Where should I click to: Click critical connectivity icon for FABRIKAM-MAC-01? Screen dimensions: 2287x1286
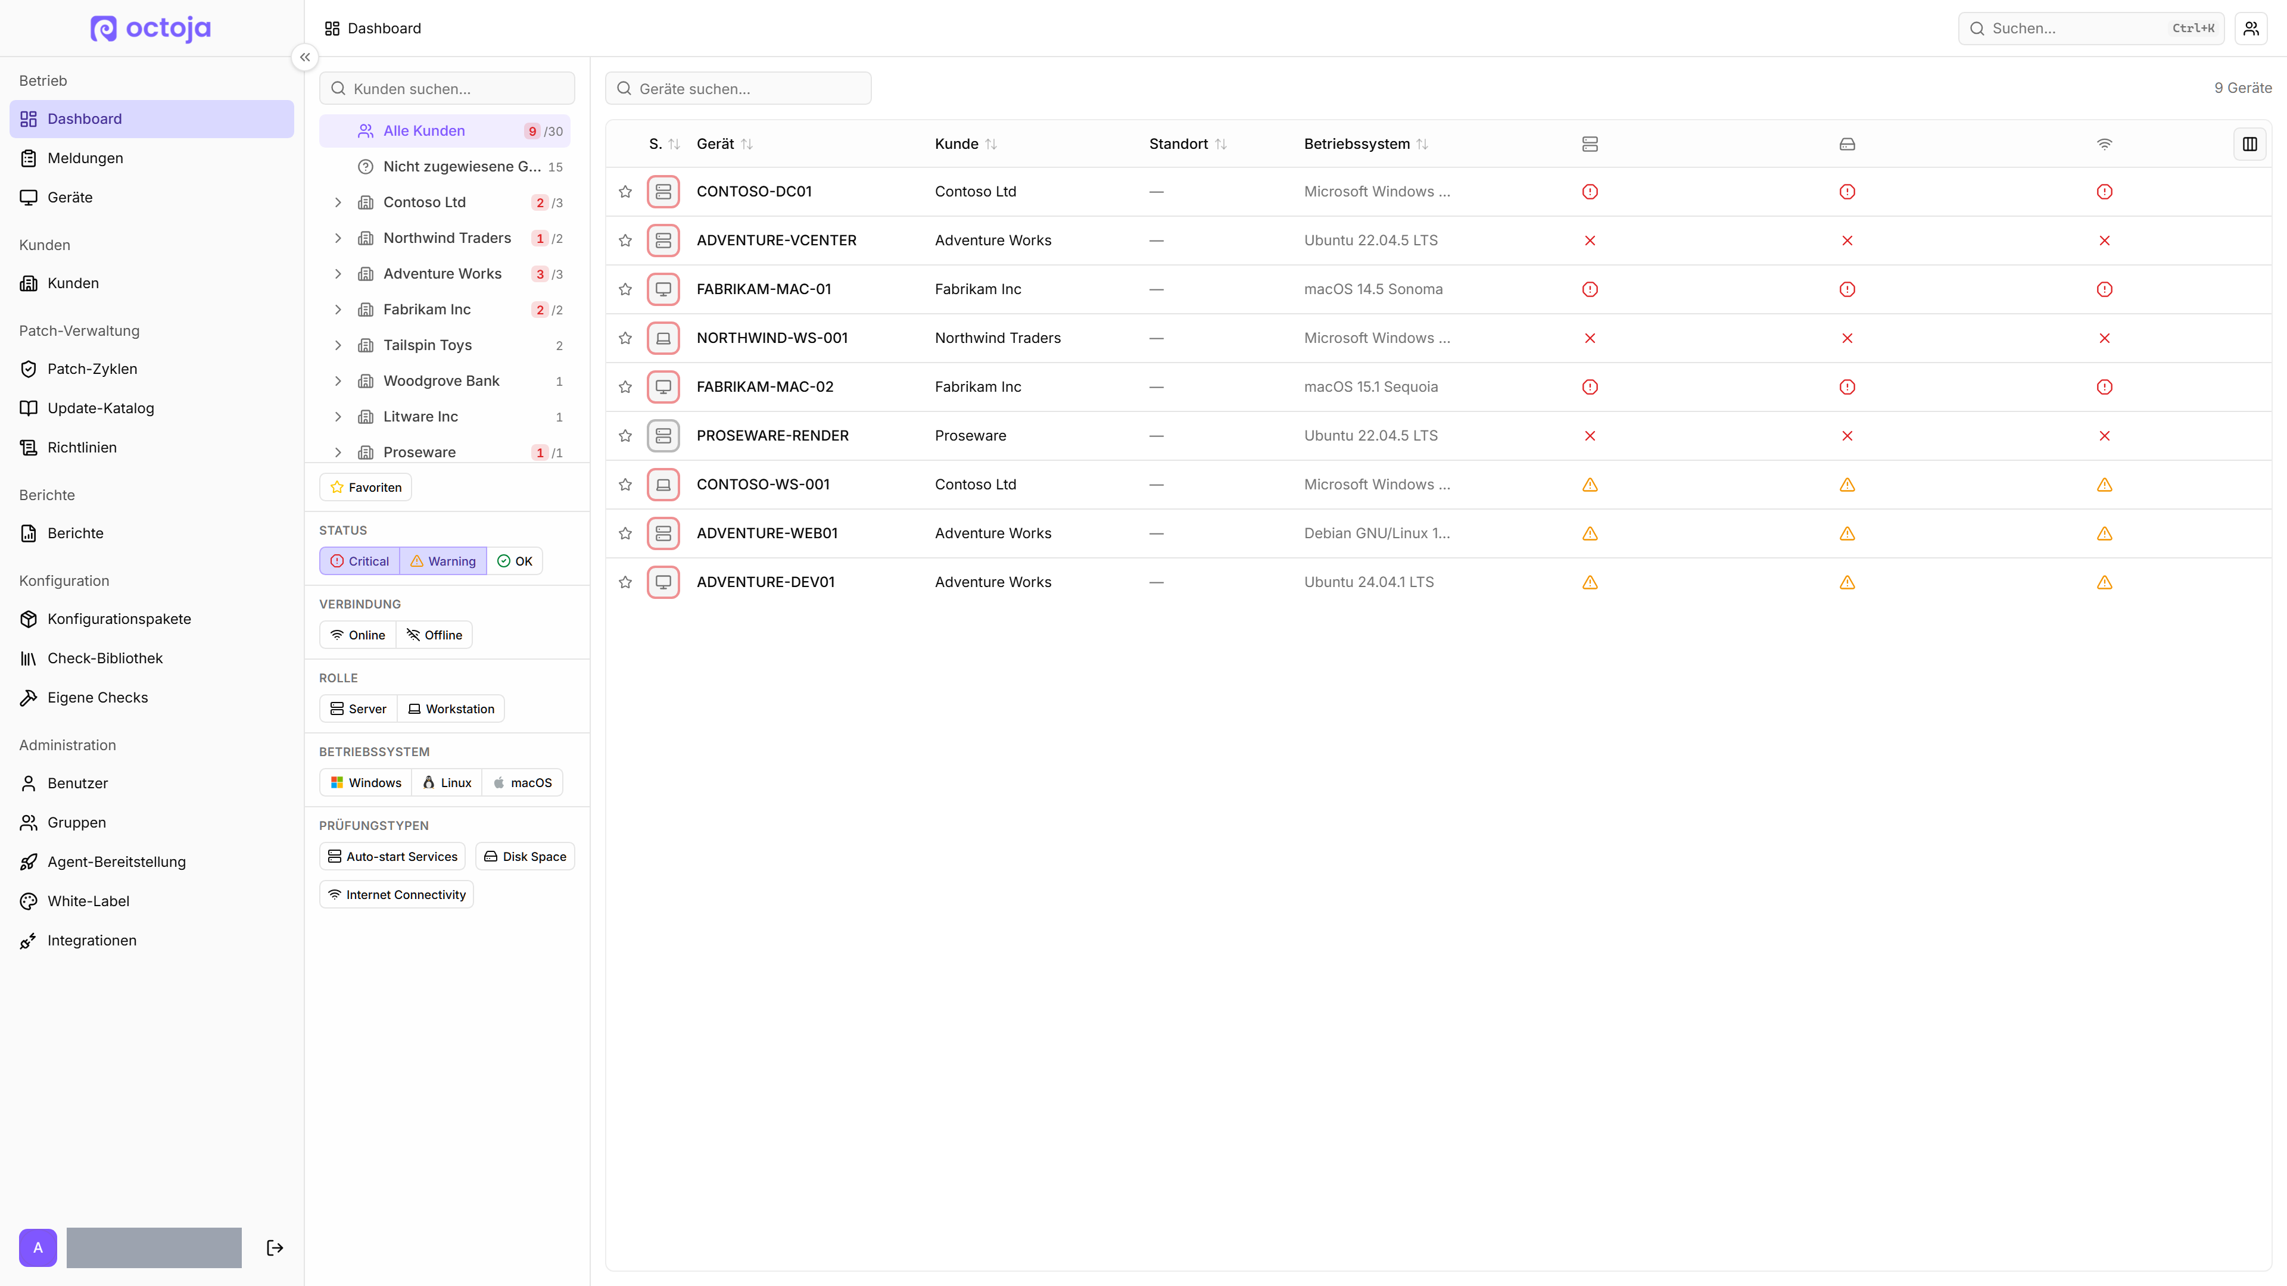[x=2104, y=289]
